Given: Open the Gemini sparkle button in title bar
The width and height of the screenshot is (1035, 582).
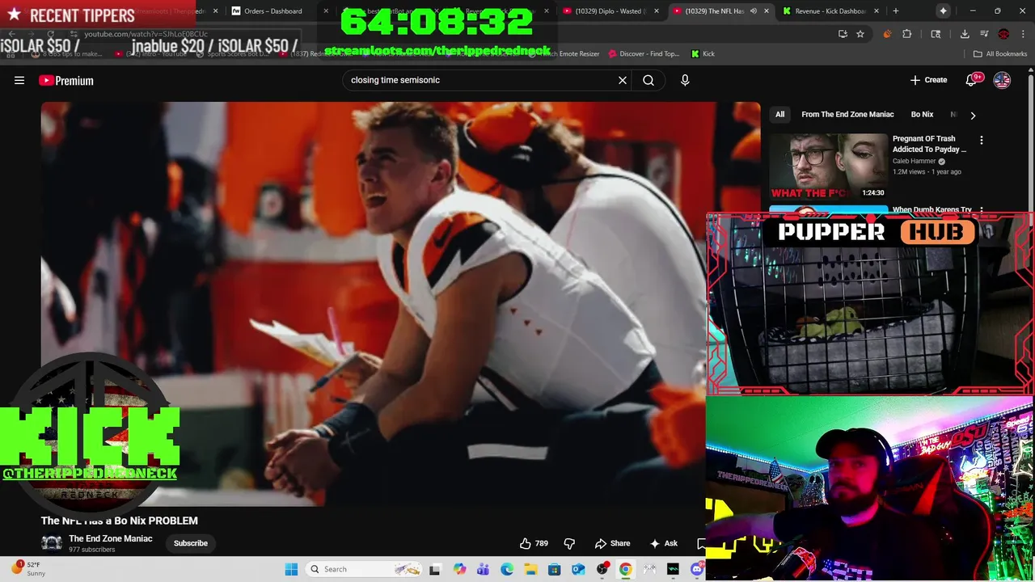Looking at the screenshot, I should click(x=943, y=11).
